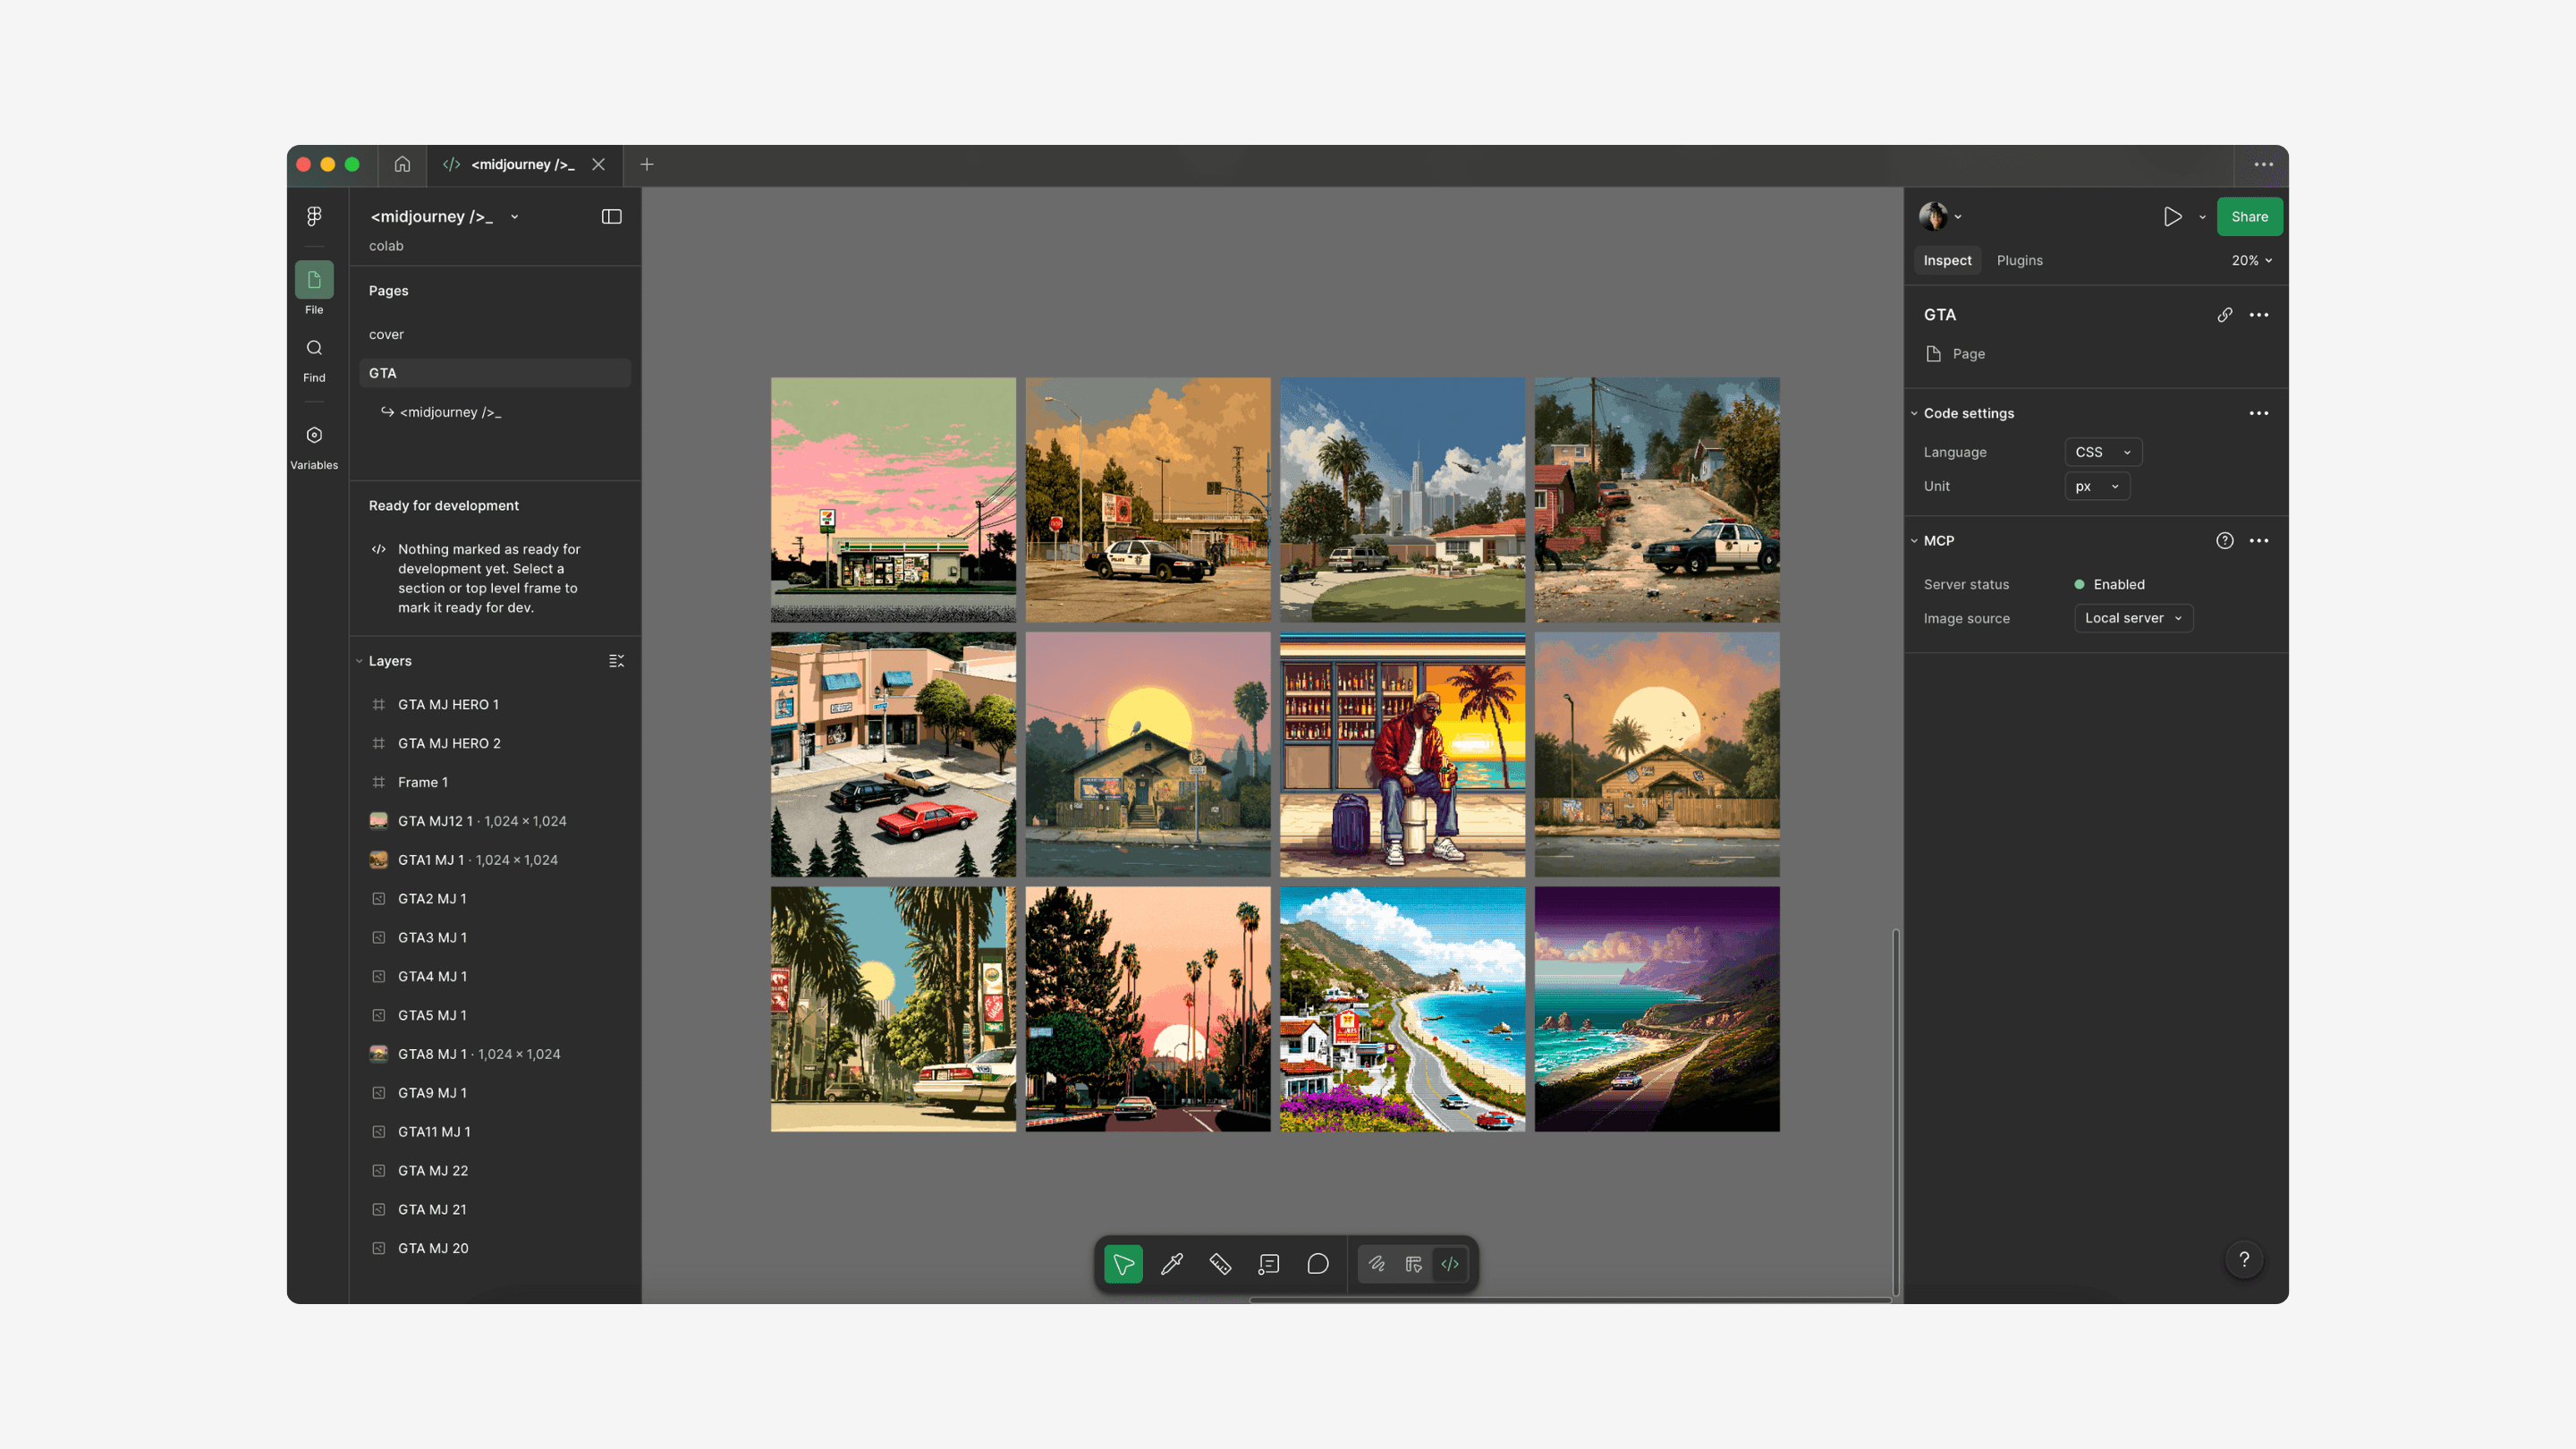Open the 20% zoom level dropdown

(2251, 260)
